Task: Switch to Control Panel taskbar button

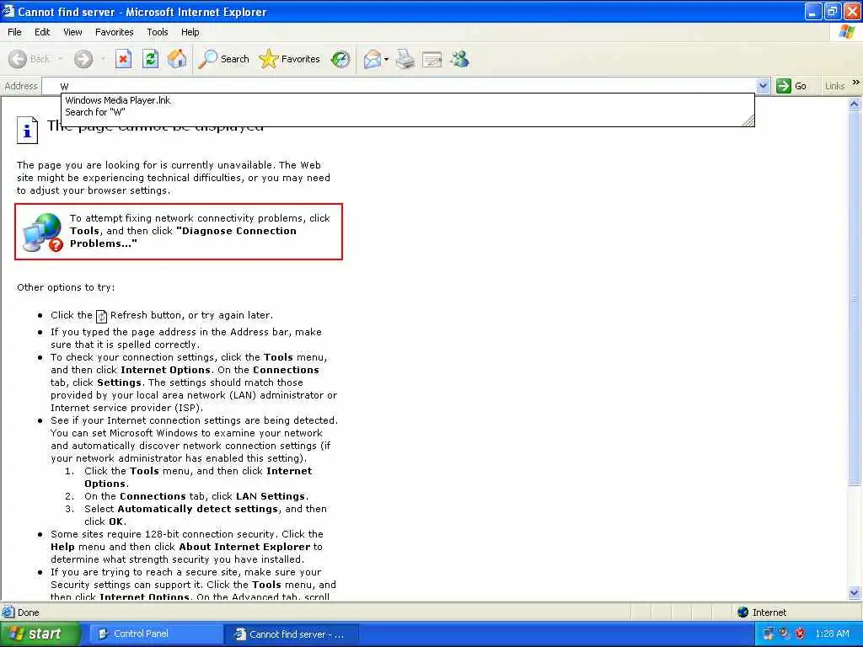Action: (x=155, y=634)
